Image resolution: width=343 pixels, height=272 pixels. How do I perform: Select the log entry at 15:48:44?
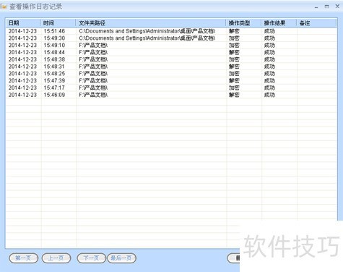tap(171, 52)
